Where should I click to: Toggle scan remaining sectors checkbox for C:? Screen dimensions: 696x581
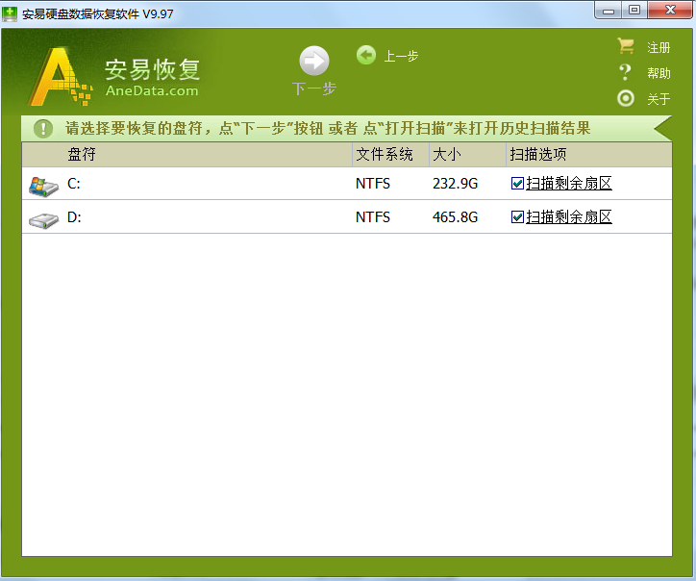518,184
